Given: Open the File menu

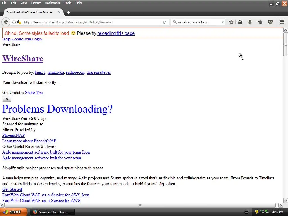Looking at the screenshot, I should [4, 3].
